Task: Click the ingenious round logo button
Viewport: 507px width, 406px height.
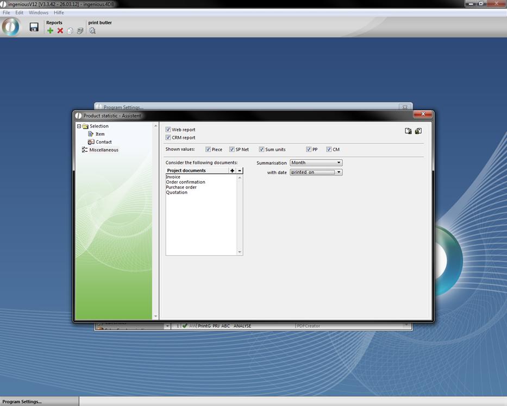Action: point(11,27)
